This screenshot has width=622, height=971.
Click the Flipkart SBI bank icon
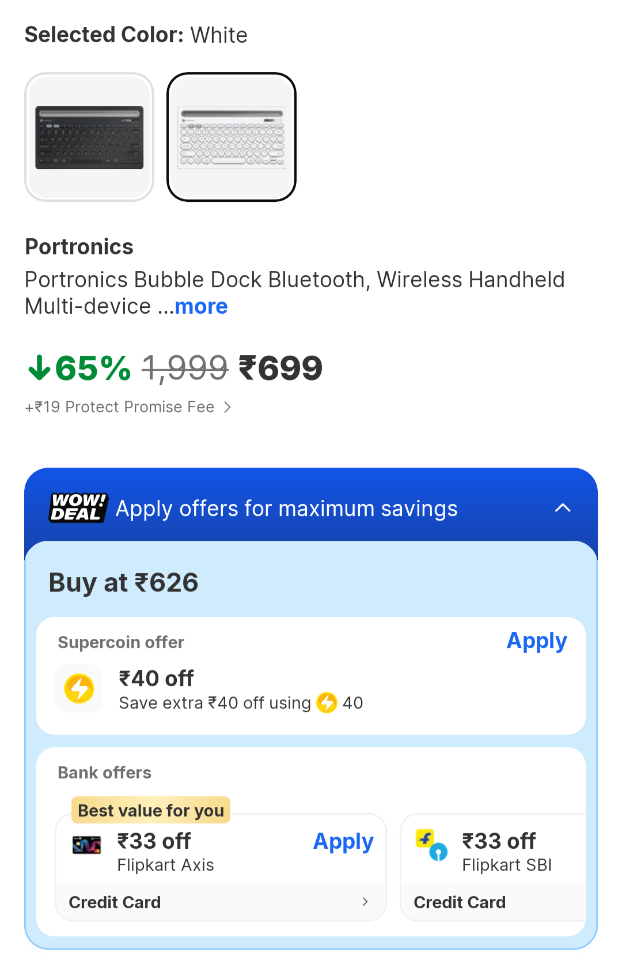431,845
